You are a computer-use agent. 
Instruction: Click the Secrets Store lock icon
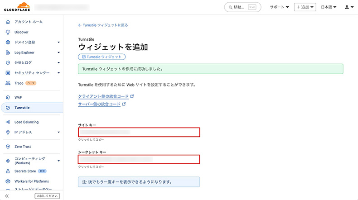(8, 171)
